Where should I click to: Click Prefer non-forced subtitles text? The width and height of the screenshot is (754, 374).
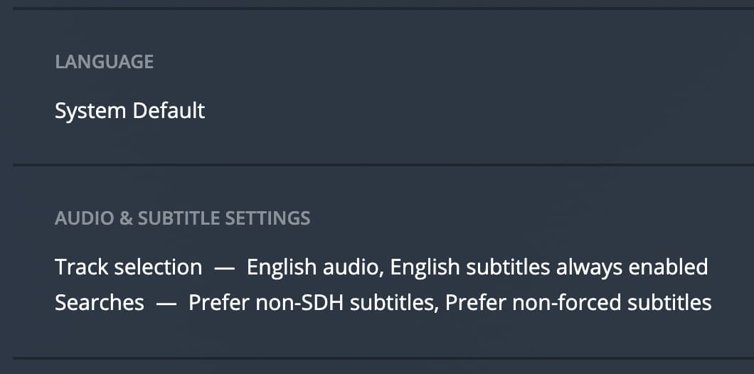[x=578, y=303]
